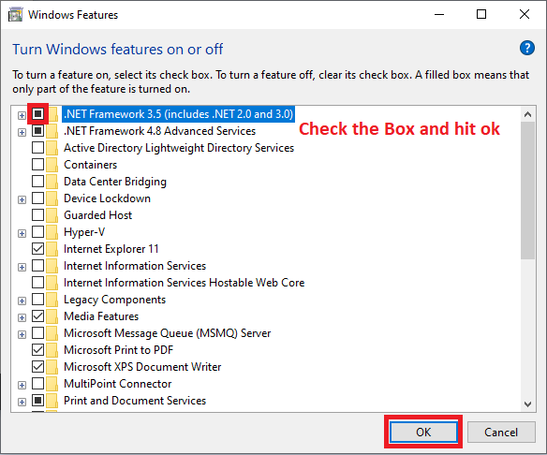Toggle the Media Features checkbox

[37, 316]
